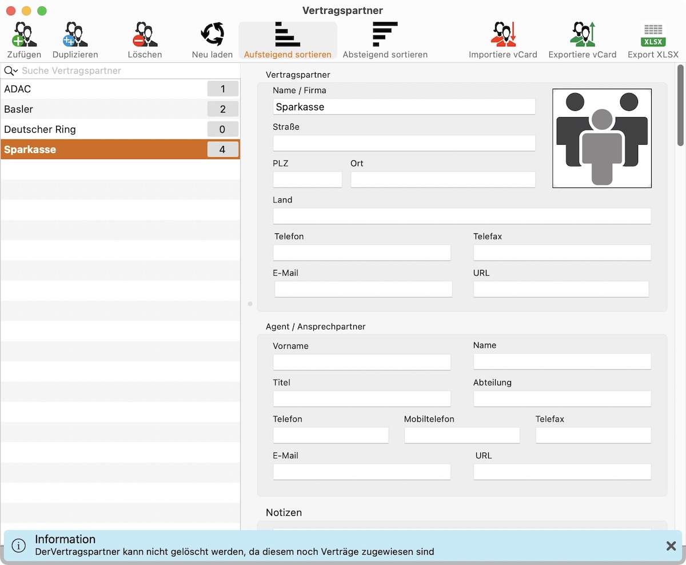Click the split-view divider handle dot

coord(250,304)
